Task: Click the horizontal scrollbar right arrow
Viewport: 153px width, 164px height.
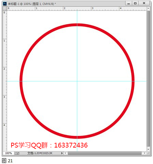Action: (x=144, y=153)
